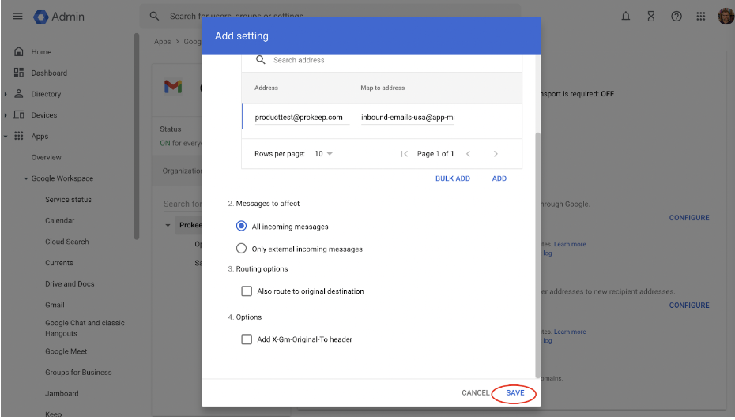Select Only external incoming messages
Viewport: 735px width, 420px height.
(241, 248)
